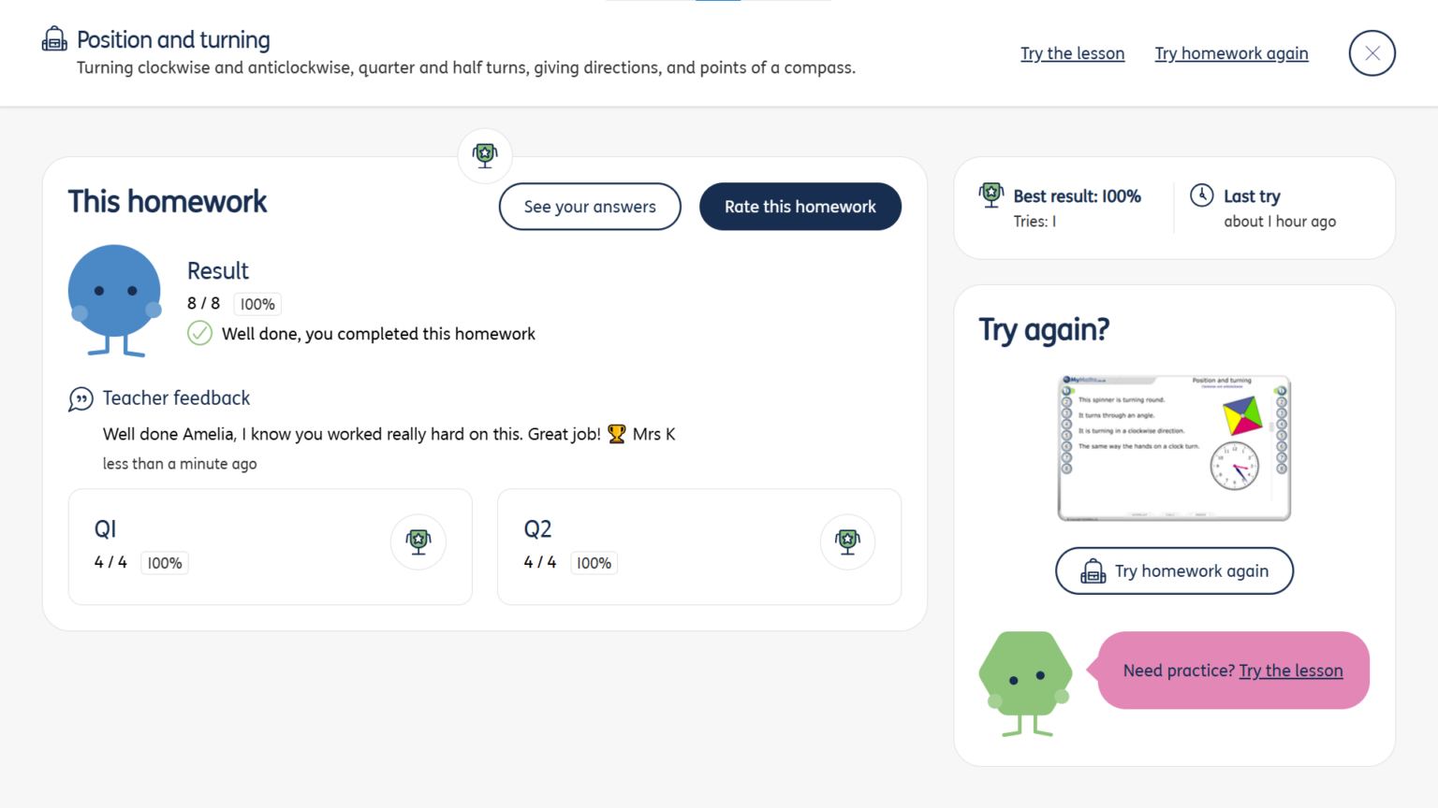Image resolution: width=1438 pixels, height=808 pixels.
Task: Click the Last try clock icon
Action: pyautogui.click(x=1202, y=195)
